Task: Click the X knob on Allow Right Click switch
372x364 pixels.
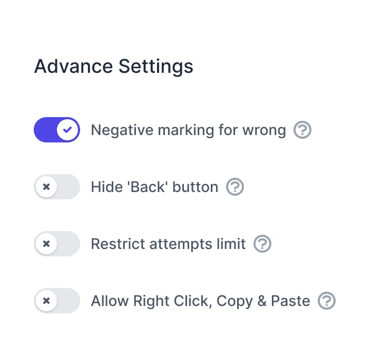Action: pos(46,301)
